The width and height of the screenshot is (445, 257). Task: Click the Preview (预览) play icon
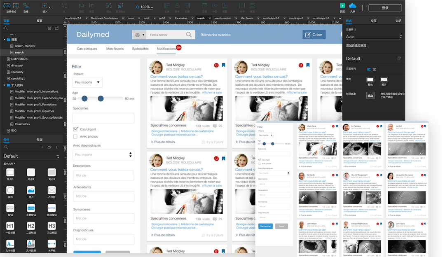(342, 6)
